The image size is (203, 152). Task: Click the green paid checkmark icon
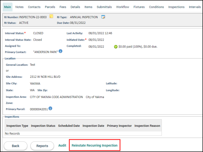pyautogui.click(x=116, y=47)
